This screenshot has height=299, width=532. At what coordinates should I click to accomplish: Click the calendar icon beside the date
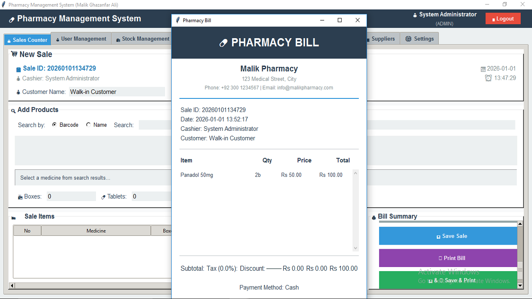(x=483, y=69)
